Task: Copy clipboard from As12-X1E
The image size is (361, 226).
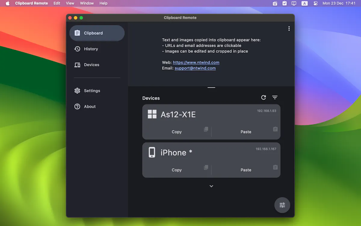Action: [x=177, y=132]
